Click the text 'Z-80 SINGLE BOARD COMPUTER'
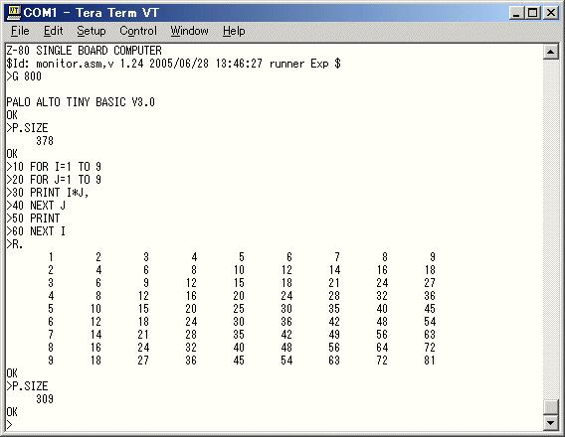This screenshot has height=437, width=565. tap(84, 51)
